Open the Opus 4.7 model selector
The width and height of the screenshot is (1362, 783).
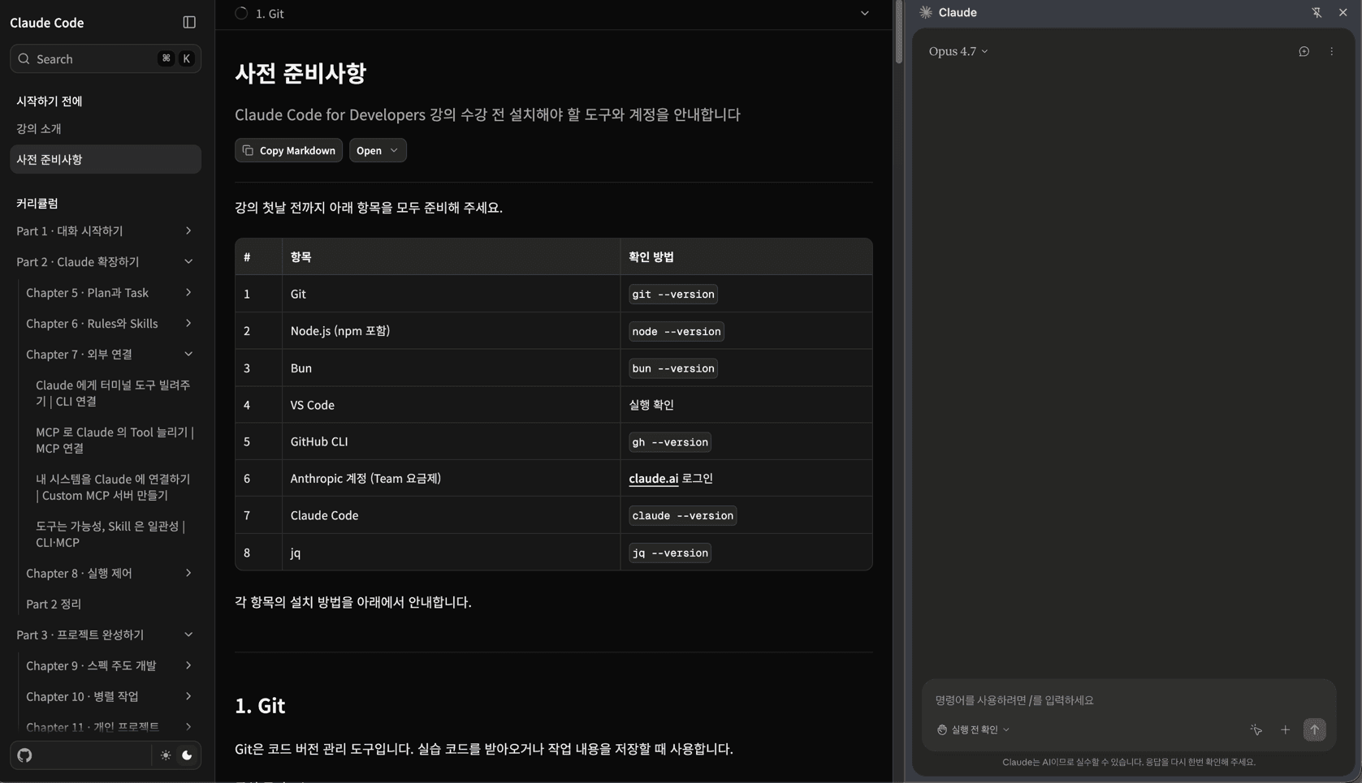[958, 51]
